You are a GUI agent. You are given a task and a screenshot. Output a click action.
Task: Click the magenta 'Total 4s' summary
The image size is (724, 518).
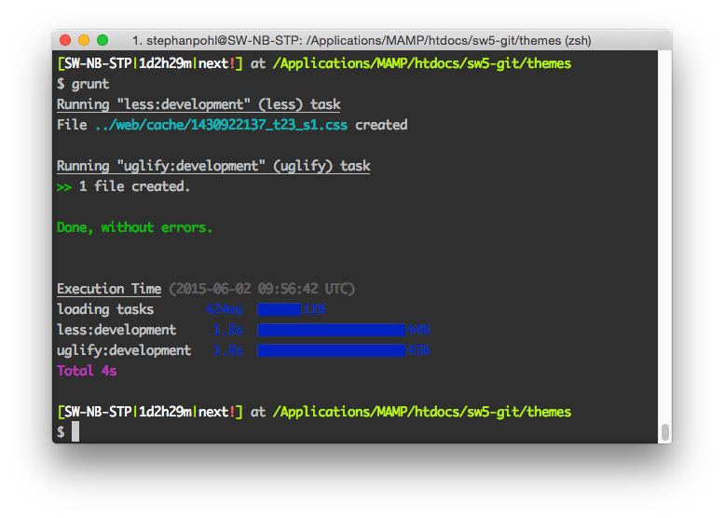click(87, 371)
